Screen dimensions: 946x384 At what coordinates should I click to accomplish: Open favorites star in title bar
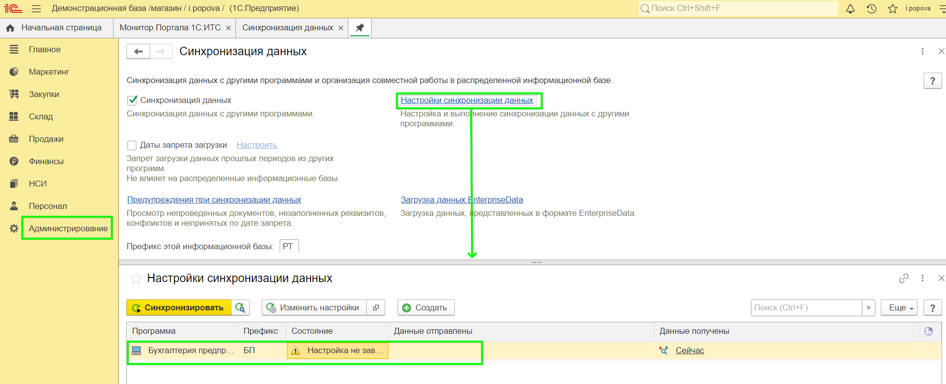tap(893, 8)
